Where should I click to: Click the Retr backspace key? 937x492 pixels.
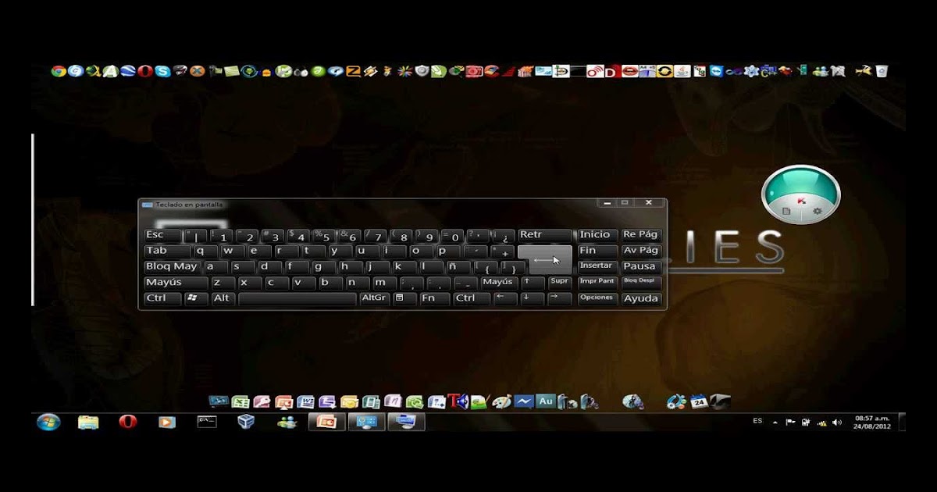545,235
